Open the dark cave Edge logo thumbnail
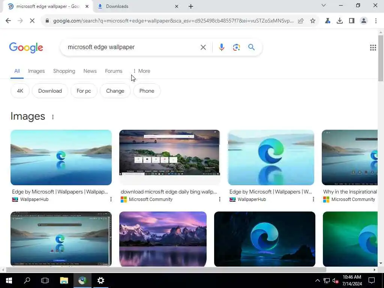This screenshot has height=288, width=384. [264, 239]
